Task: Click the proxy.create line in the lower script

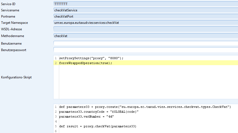Action: pyautogui.click(x=145, y=107)
